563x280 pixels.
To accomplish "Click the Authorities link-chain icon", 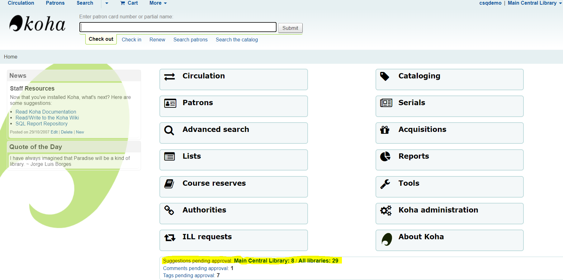I will pyautogui.click(x=169, y=210).
